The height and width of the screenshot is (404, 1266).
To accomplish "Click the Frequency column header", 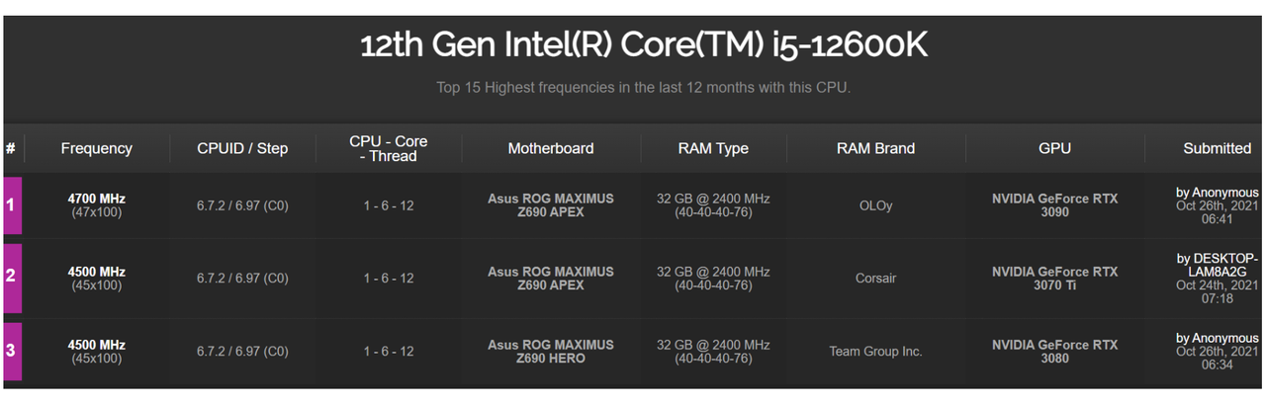I will 96,148.
